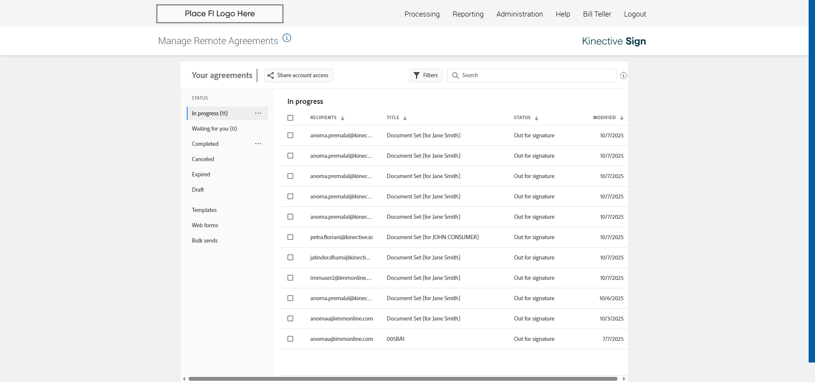The image size is (815, 382).
Task: Open the Processing menu
Action: 422,14
